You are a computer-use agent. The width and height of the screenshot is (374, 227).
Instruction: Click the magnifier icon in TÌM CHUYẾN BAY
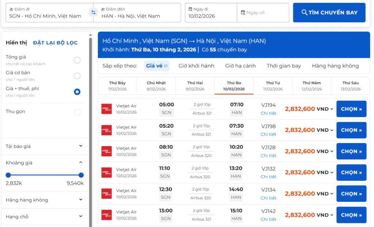[x=305, y=12]
